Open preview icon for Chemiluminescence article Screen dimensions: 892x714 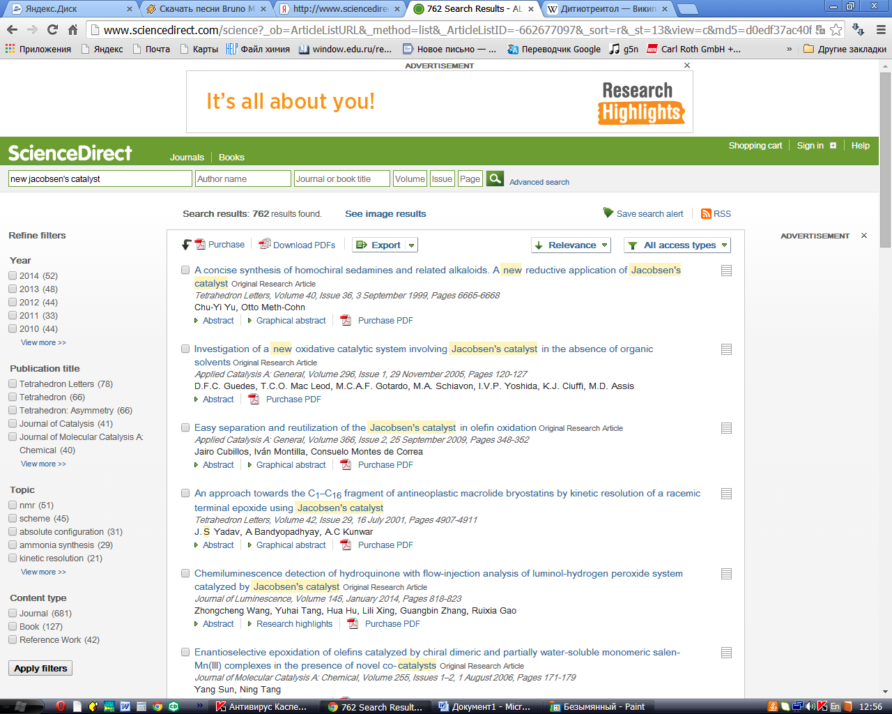tap(726, 574)
